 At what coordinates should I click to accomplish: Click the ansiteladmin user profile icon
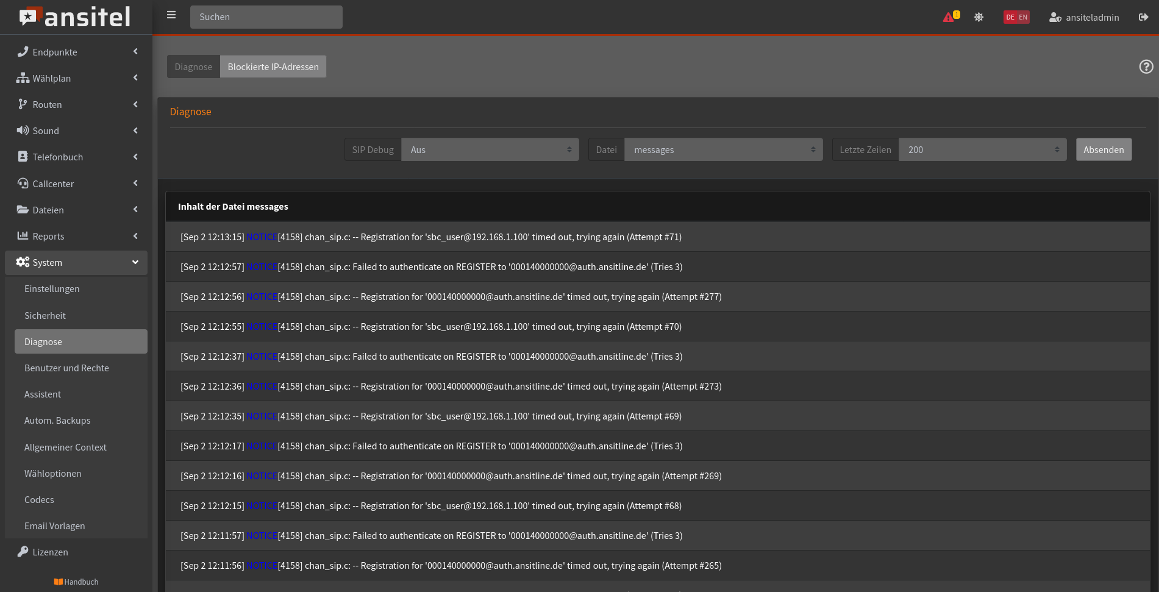1055,17
